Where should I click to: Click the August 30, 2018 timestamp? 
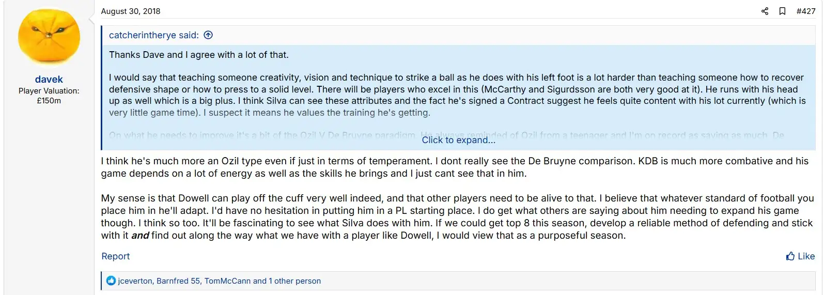click(x=131, y=11)
